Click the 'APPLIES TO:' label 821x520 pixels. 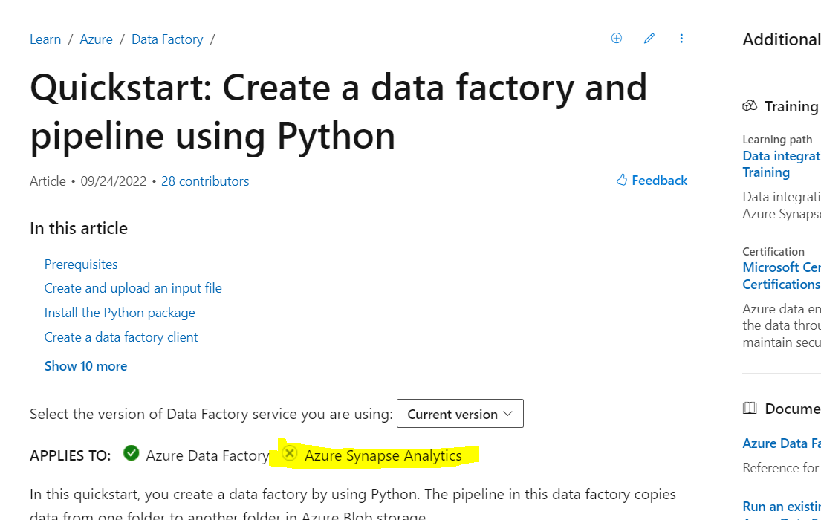pyautogui.click(x=70, y=456)
